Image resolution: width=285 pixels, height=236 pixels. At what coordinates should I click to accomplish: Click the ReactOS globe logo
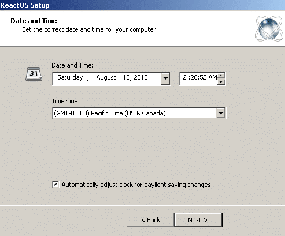point(269,28)
